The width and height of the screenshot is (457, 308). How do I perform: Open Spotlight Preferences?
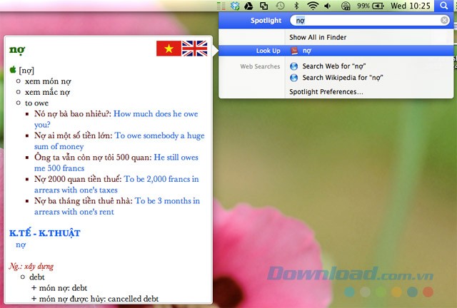(x=326, y=91)
